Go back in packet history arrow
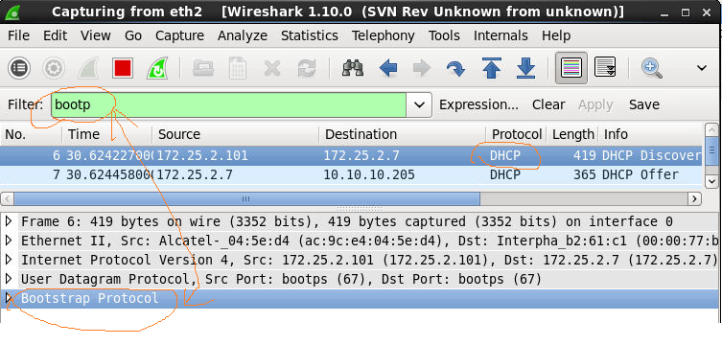The image size is (722, 345). [387, 69]
